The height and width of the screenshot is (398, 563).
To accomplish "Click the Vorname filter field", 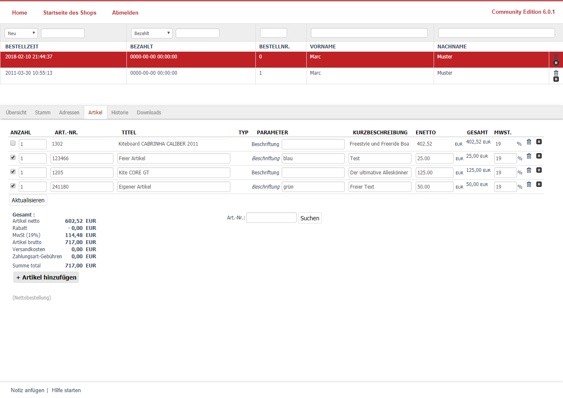I will pyautogui.click(x=369, y=33).
